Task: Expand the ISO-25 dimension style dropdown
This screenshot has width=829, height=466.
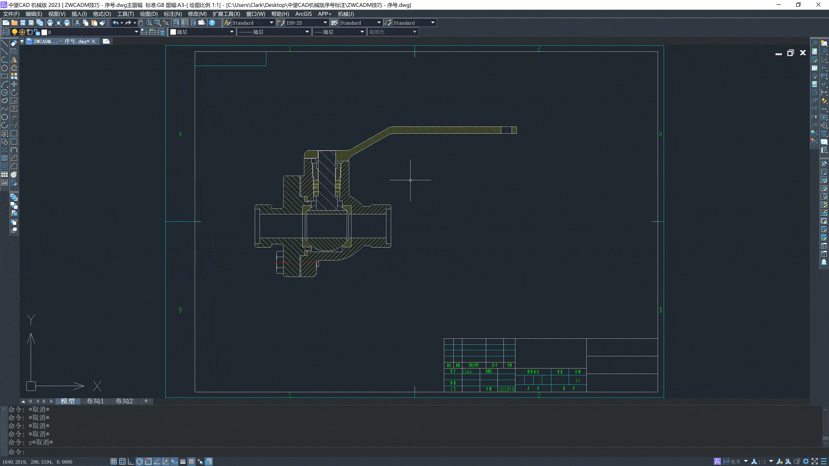Action: [x=325, y=23]
